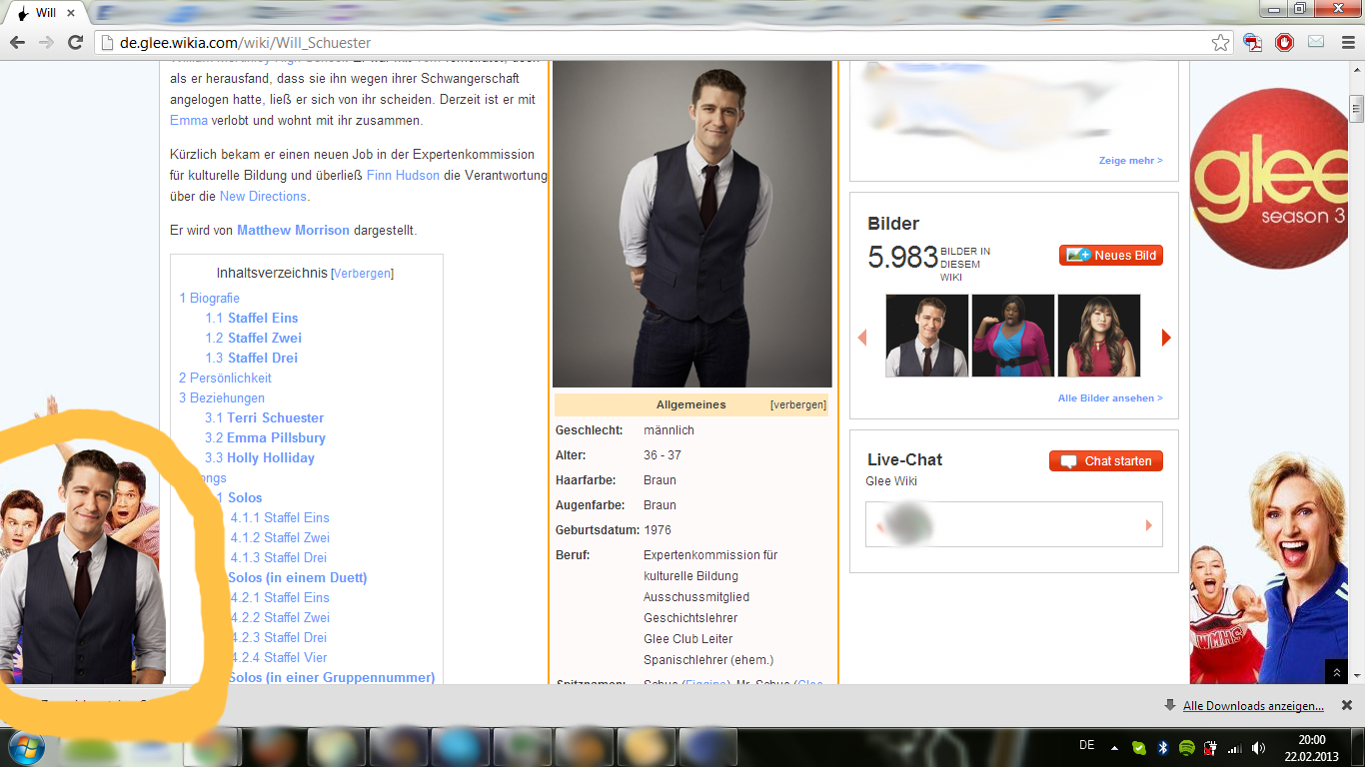This screenshot has height=767, width=1365.
Task: Jump to 1.2 Staffel Zwei section
Action: (x=254, y=338)
